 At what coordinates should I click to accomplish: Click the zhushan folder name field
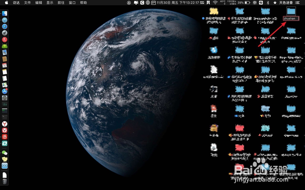pos(291,19)
